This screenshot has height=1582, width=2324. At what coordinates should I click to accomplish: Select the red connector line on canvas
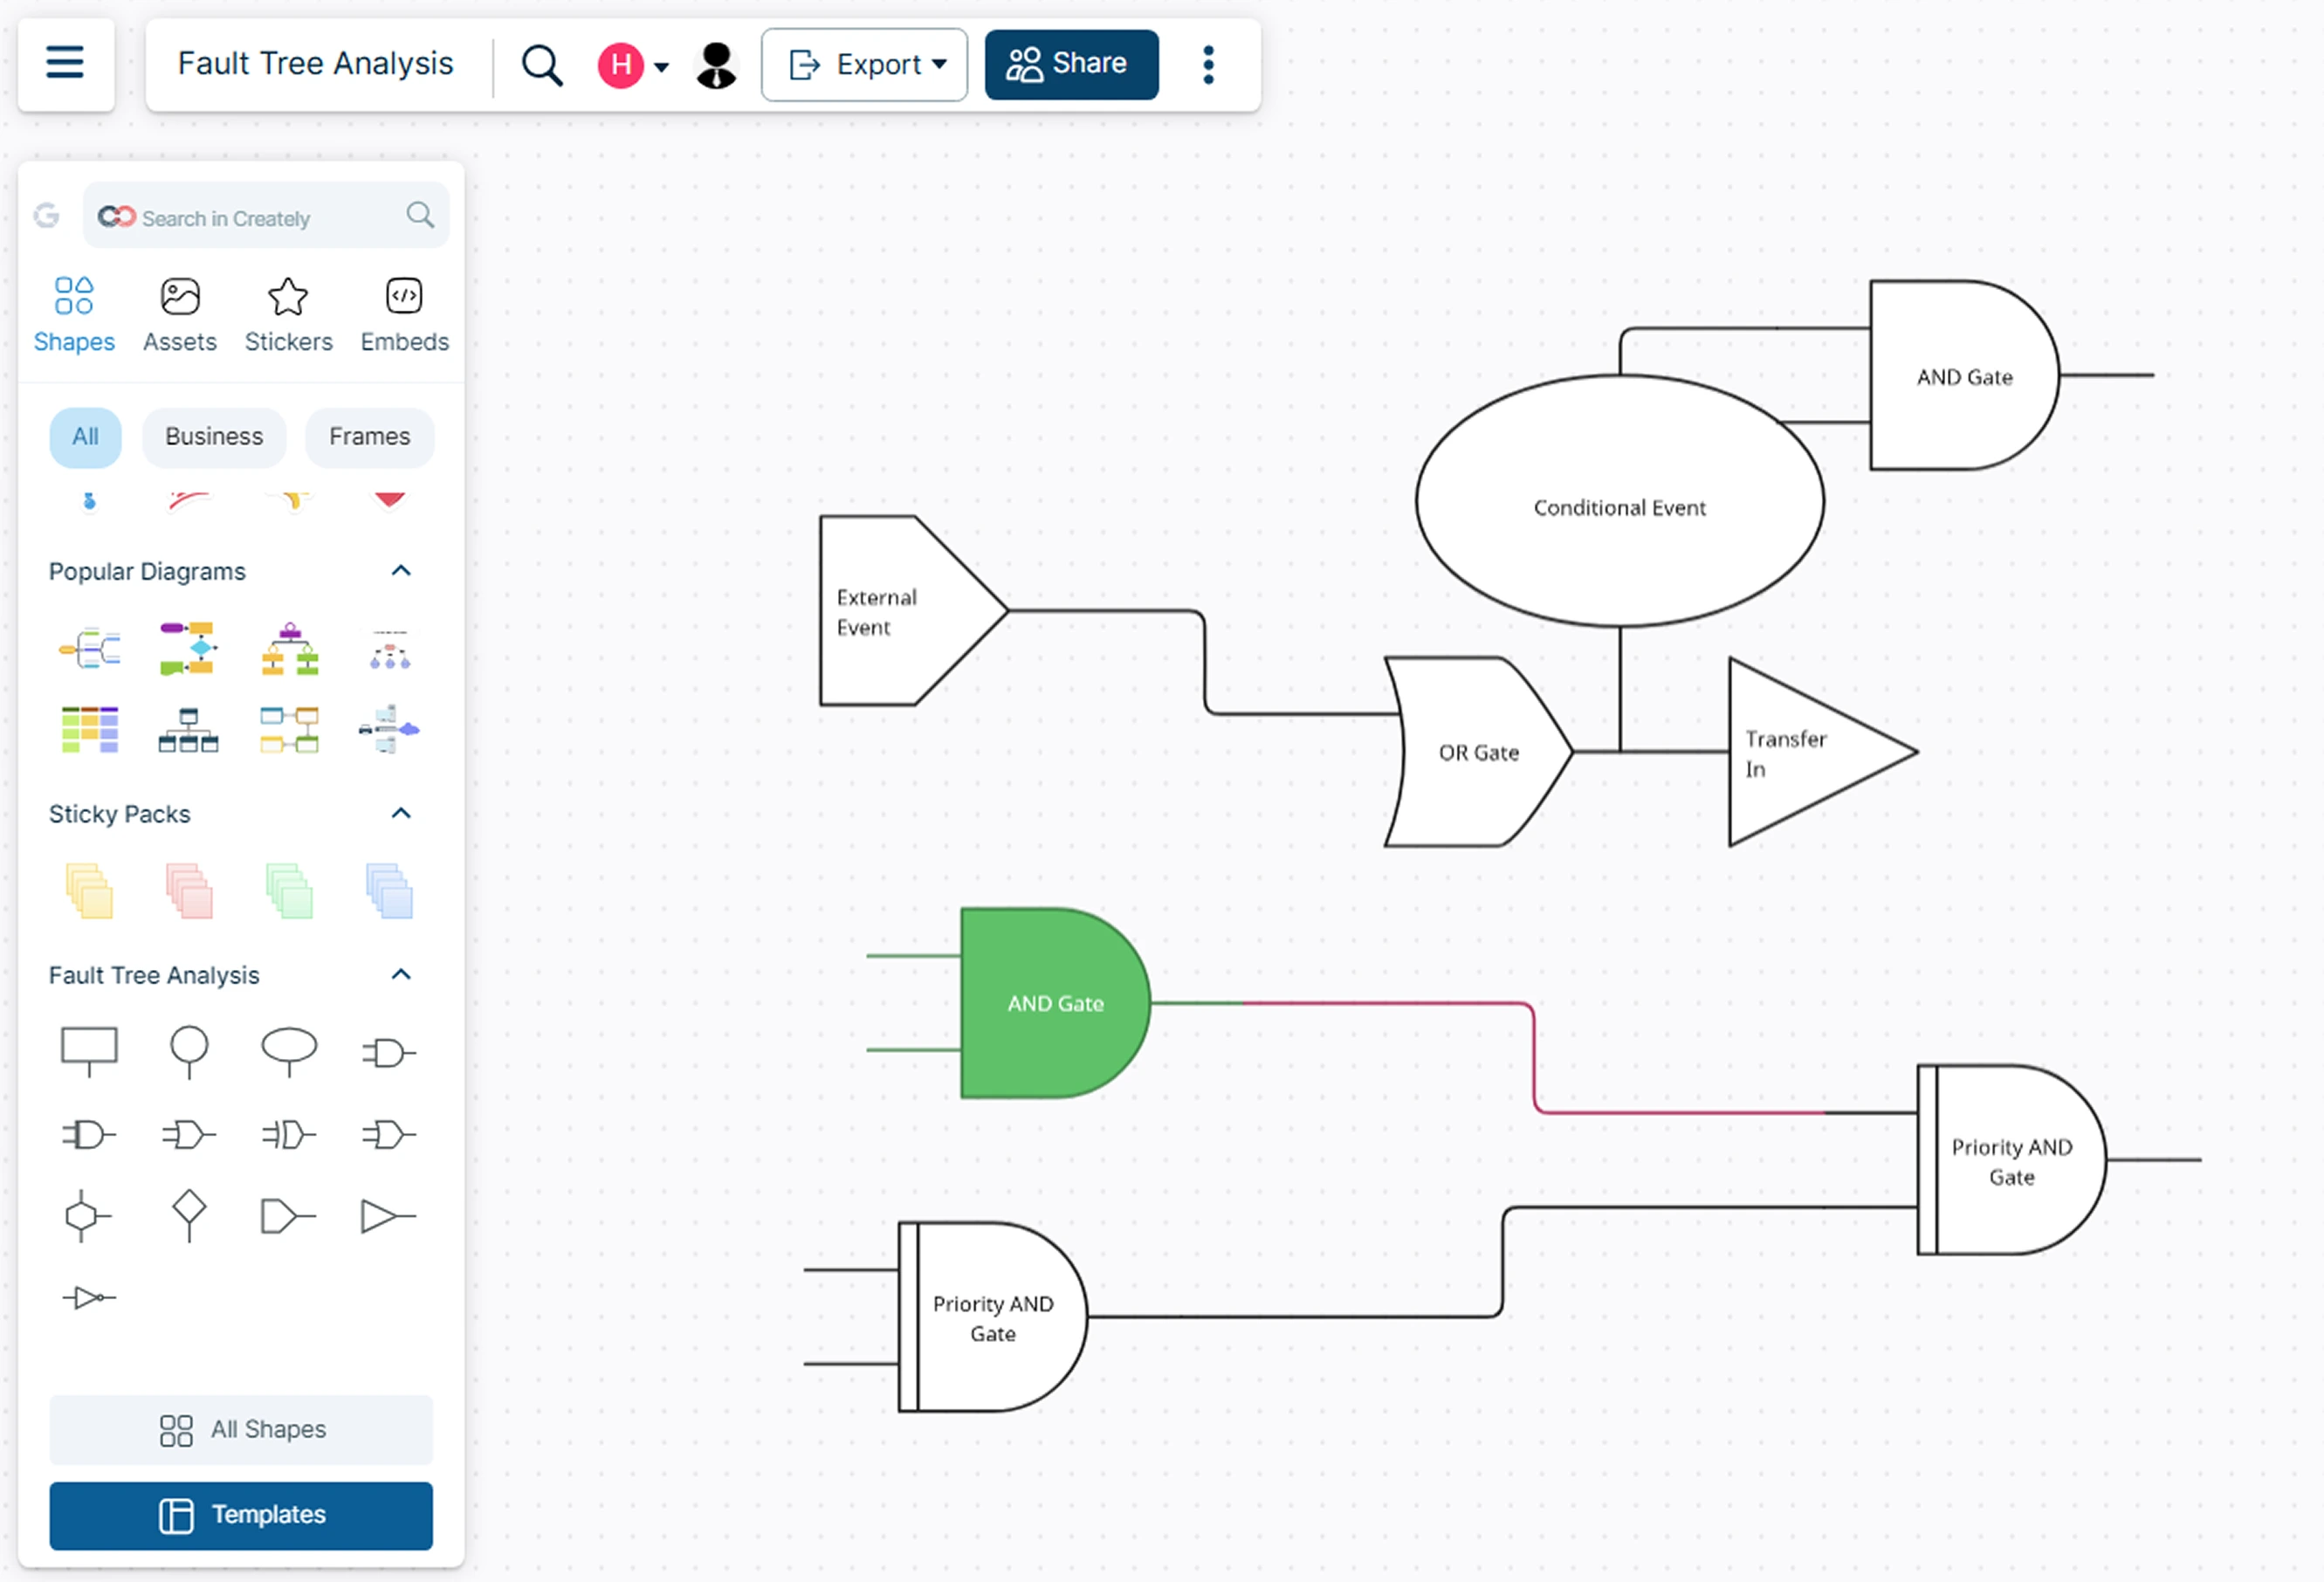point(1534,1056)
